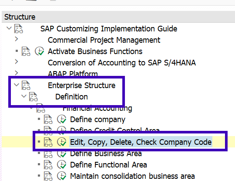Select SAP Customizing Implementation Guide text
This screenshot has width=235, height=181.
click(109, 28)
